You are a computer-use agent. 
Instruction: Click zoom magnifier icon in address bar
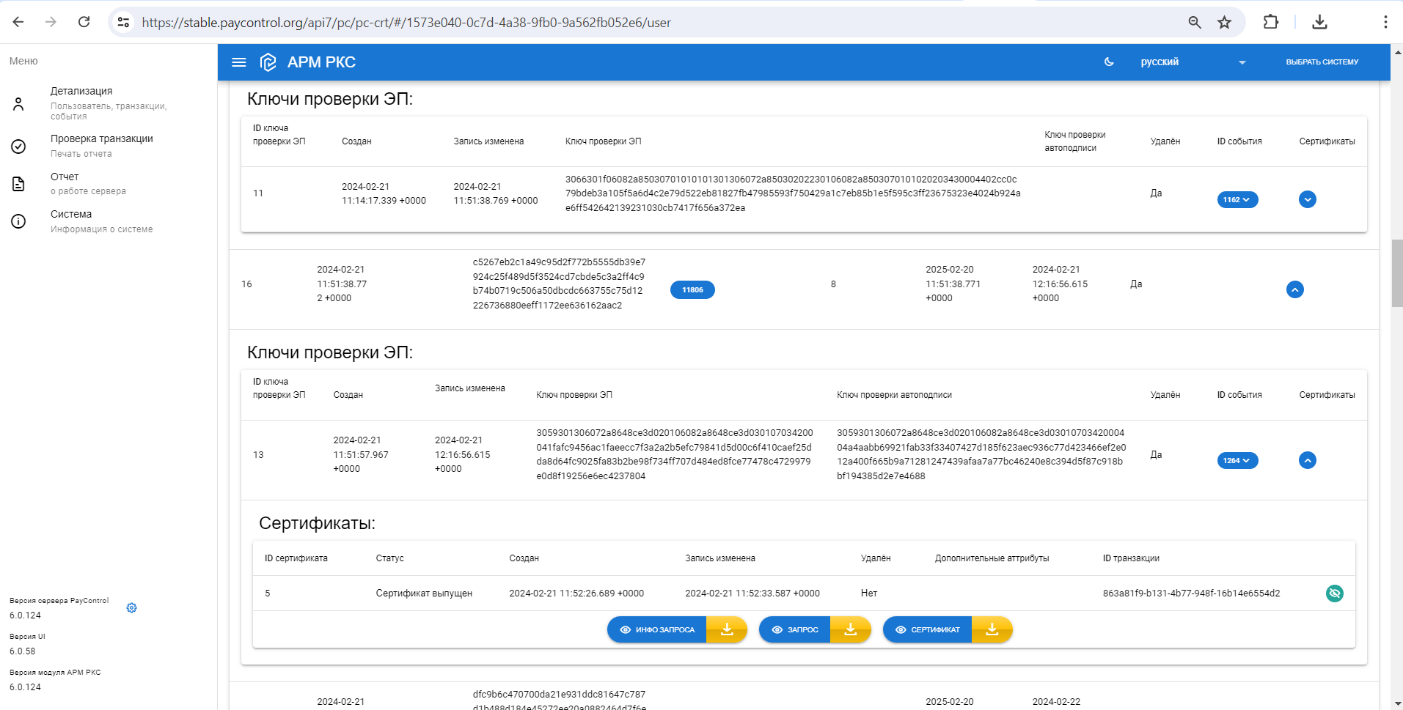[x=1195, y=23]
